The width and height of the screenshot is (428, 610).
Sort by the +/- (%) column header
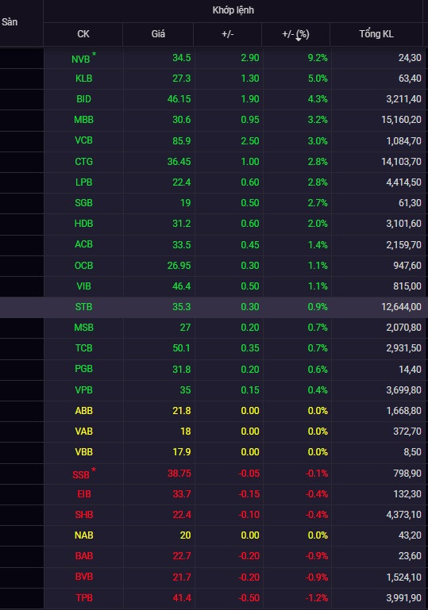click(x=295, y=34)
